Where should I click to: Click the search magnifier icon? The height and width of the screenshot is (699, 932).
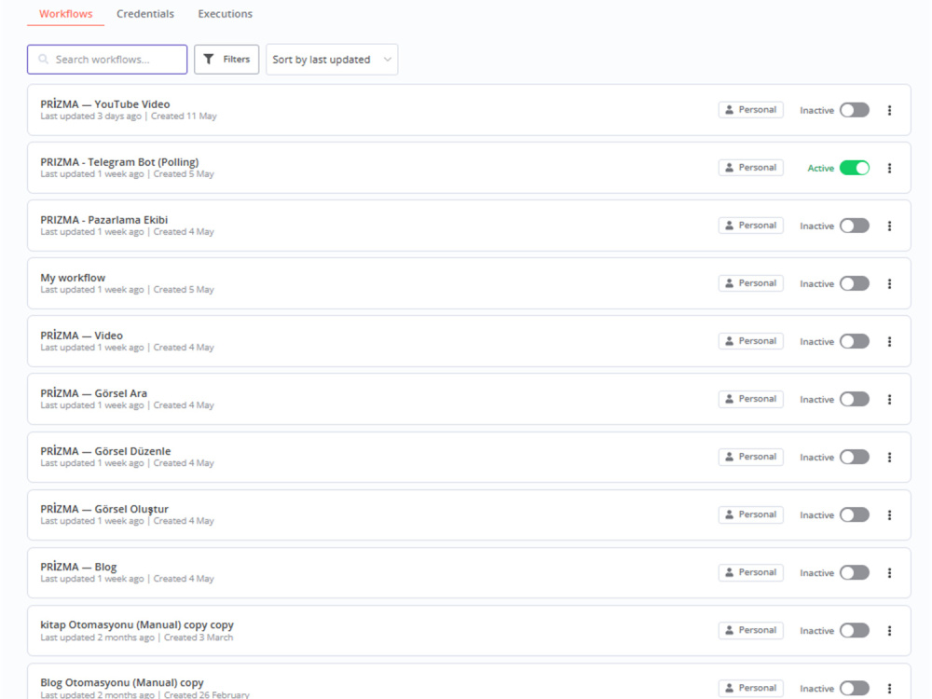(x=44, y=60)
